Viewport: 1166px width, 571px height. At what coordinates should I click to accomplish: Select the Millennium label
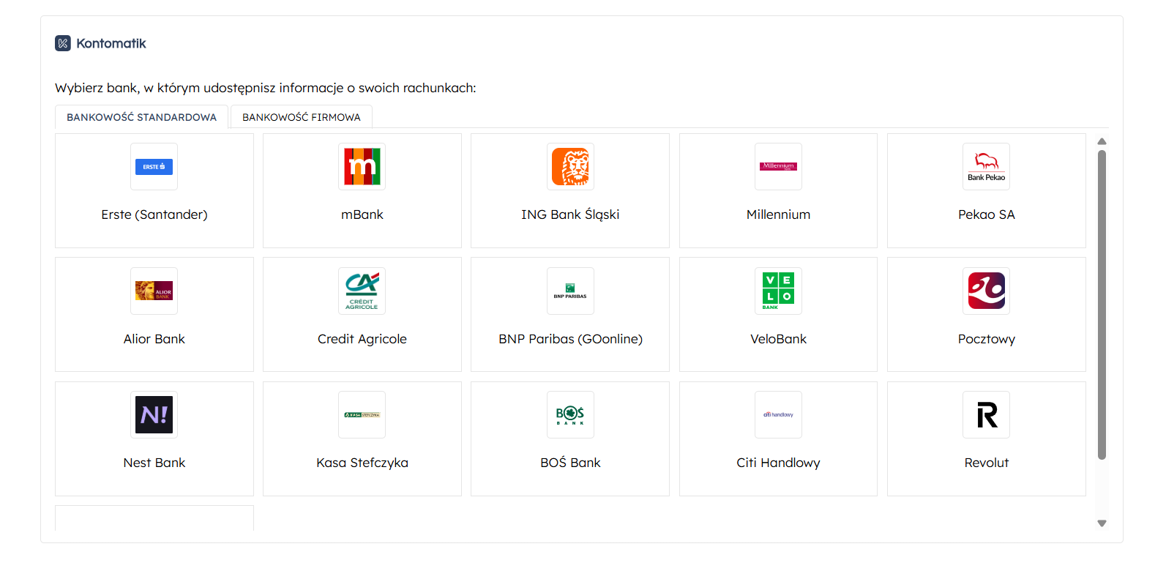tap(778, 214)
